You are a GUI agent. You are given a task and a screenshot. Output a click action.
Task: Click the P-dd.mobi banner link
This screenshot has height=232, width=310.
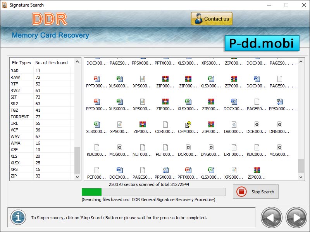(x=262, y=44)
